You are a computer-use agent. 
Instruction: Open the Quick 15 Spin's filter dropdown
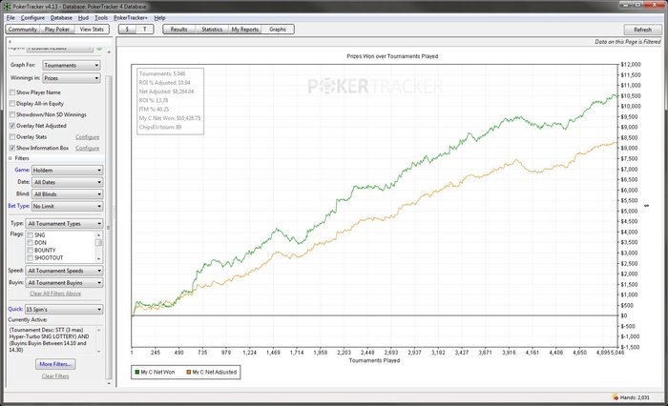coord(64,310)
